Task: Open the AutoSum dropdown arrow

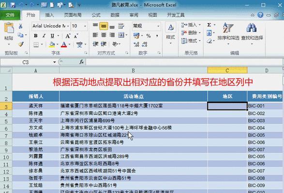Action: (214, 25)
